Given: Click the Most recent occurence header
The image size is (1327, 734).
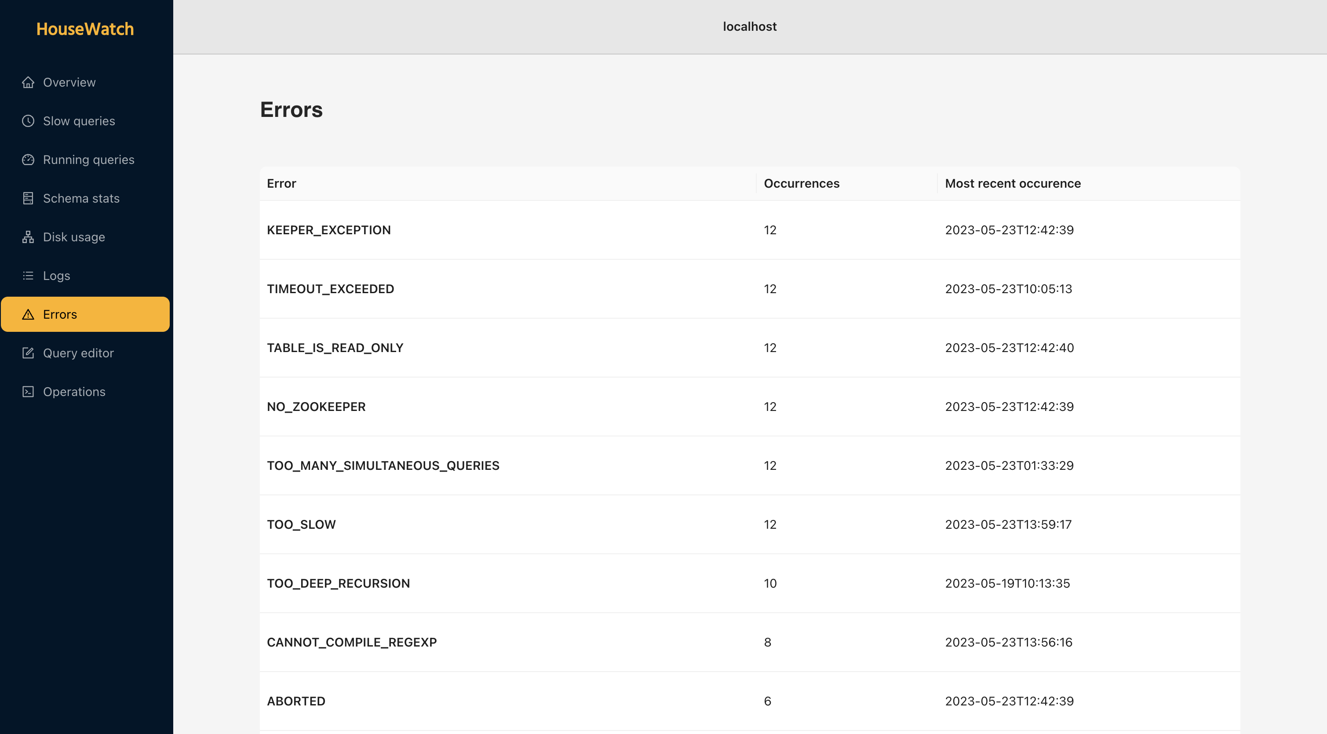Looking at the screenshot, I should tap(1012, 183).
